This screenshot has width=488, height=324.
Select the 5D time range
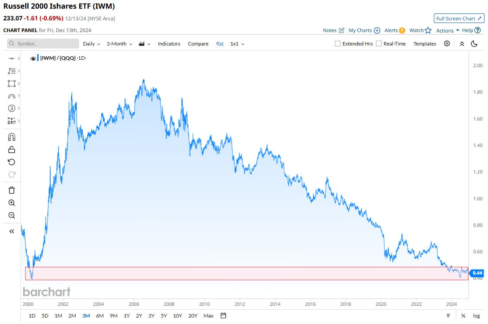45,316
